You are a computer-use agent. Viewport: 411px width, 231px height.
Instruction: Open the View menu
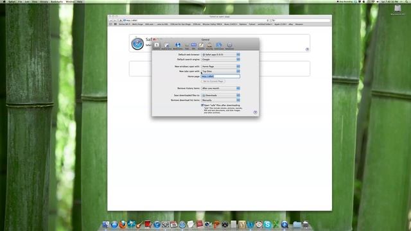coord(35,1)
